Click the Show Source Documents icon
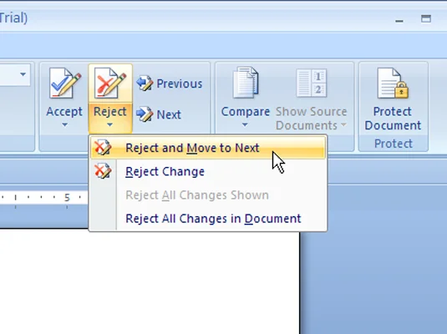Viewport: 447px width, 334px height. tap(312, 83)
